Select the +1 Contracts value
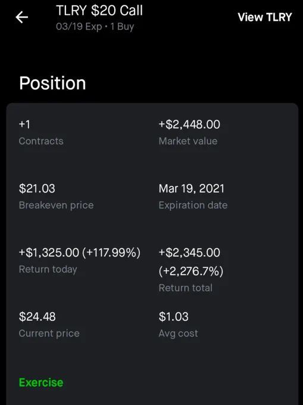Image resolution: width=303 pixels, height=405 pixels. [x=24, y=124]
